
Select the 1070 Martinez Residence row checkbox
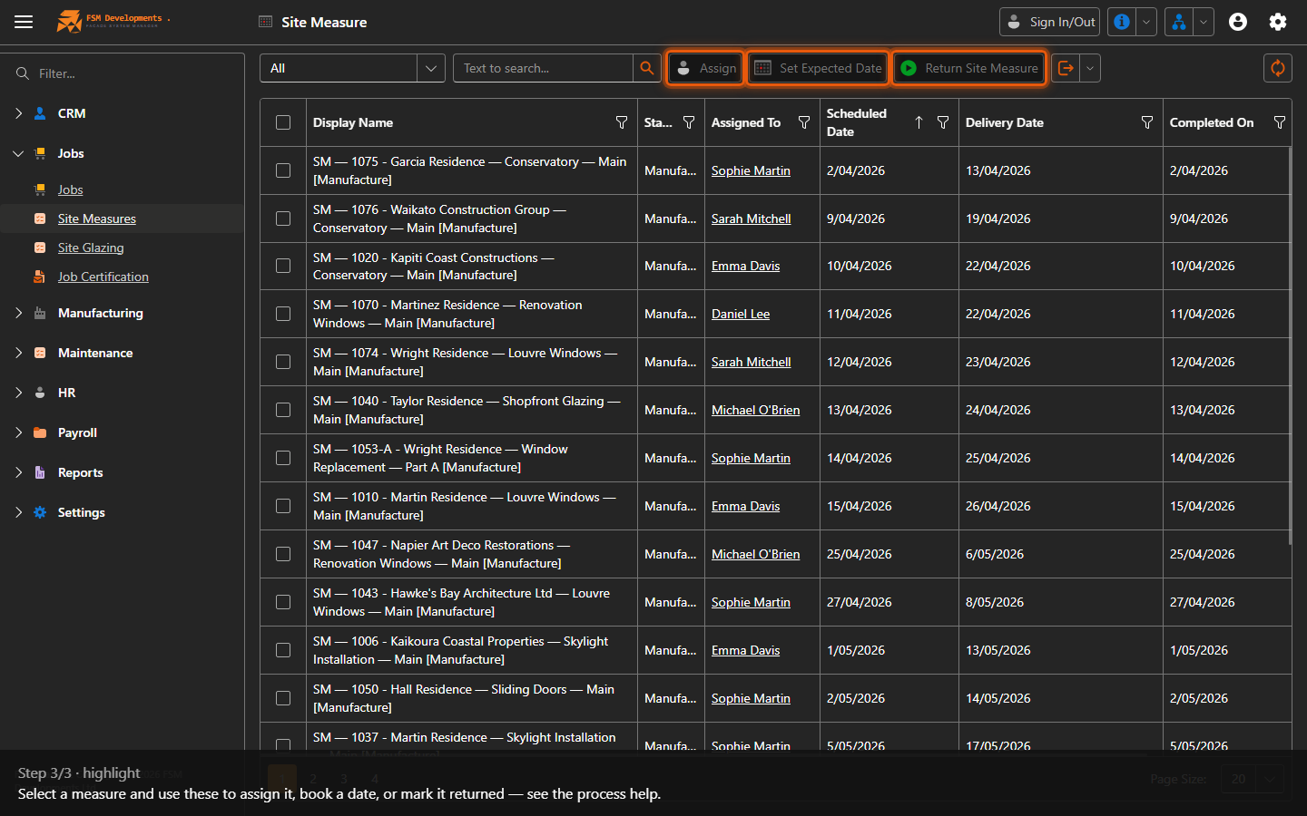pyautogui.click(x=283, y=314)
